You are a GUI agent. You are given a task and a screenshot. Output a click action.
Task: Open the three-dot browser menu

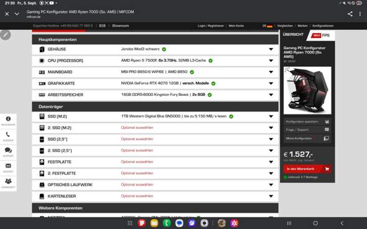(x=360, y=14)
